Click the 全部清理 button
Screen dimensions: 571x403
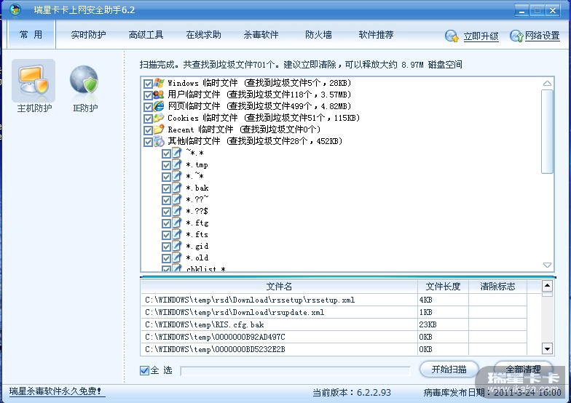tap(523, 370)
